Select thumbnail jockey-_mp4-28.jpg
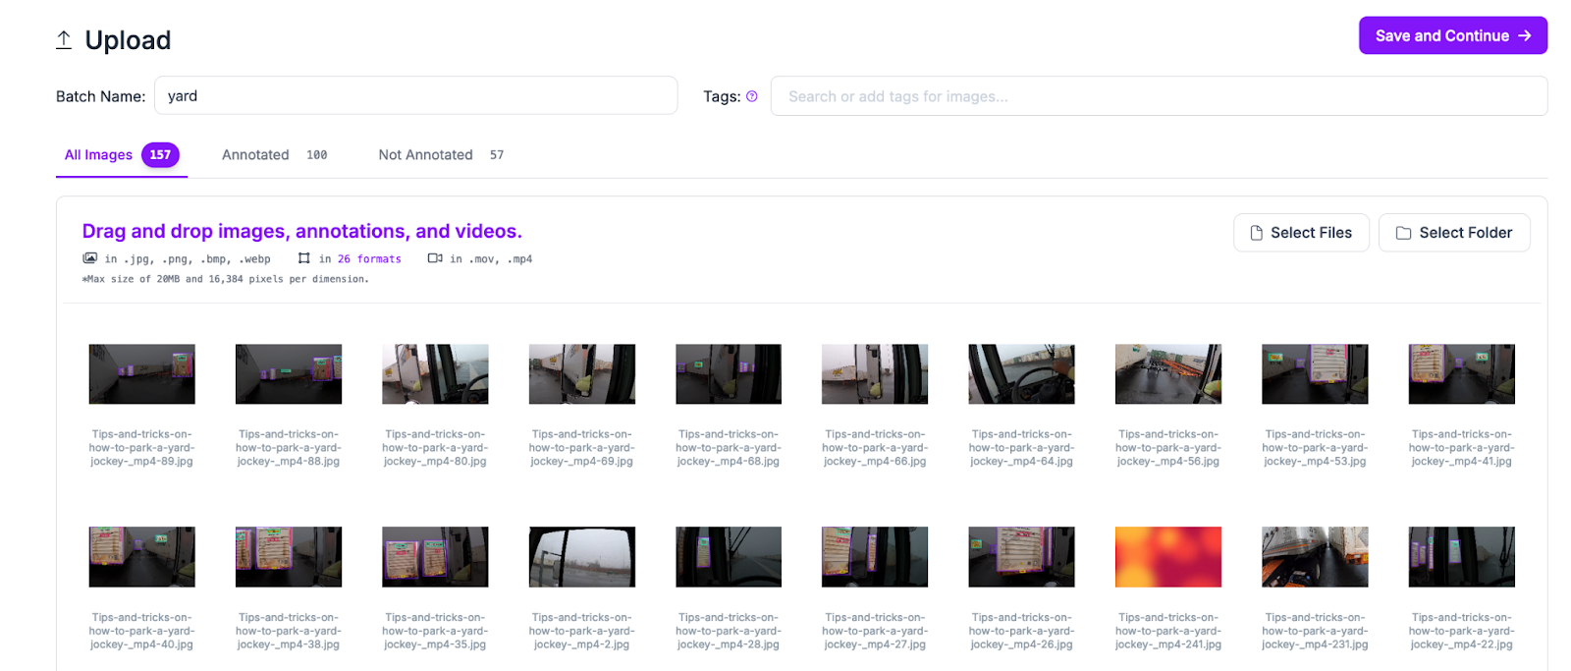The image size is (1571, 671). tap(729, 557)
